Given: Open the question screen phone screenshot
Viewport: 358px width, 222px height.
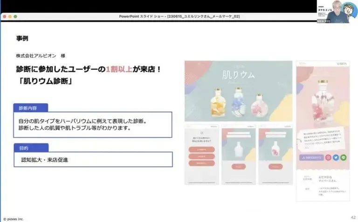Looking at the screenshot, I should pos(201,154).
